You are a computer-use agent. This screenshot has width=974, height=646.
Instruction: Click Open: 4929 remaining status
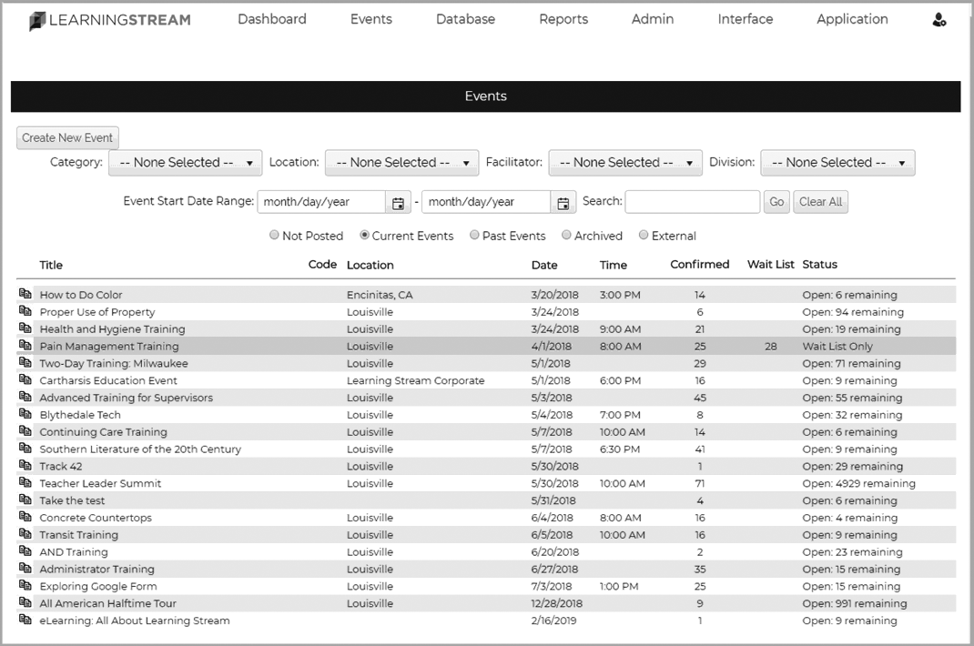click(858, 483)
